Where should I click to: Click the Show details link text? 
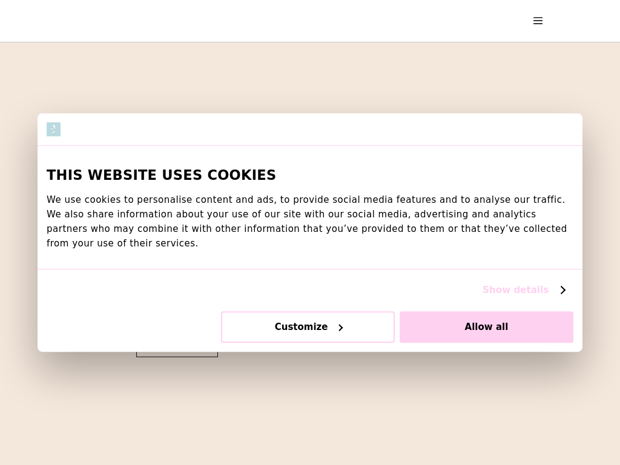pos(515,290)
